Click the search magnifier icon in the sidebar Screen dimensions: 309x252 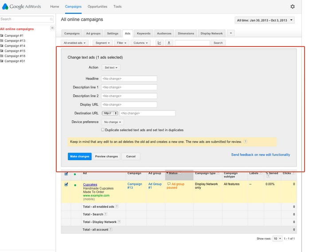(51, 19)
